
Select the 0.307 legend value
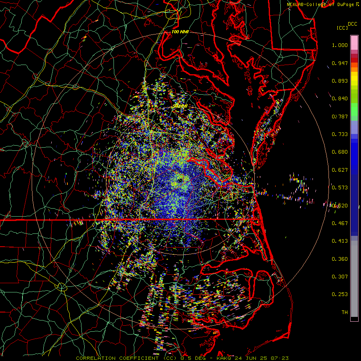(x=340, y=277)
